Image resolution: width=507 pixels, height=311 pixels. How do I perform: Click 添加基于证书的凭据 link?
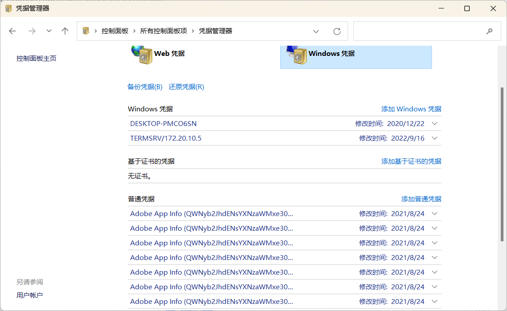coord(411,161)
